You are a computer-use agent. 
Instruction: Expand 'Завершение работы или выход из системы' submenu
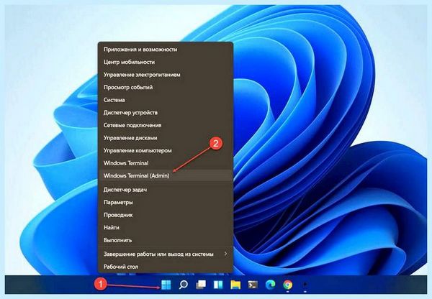click(166, 254)
